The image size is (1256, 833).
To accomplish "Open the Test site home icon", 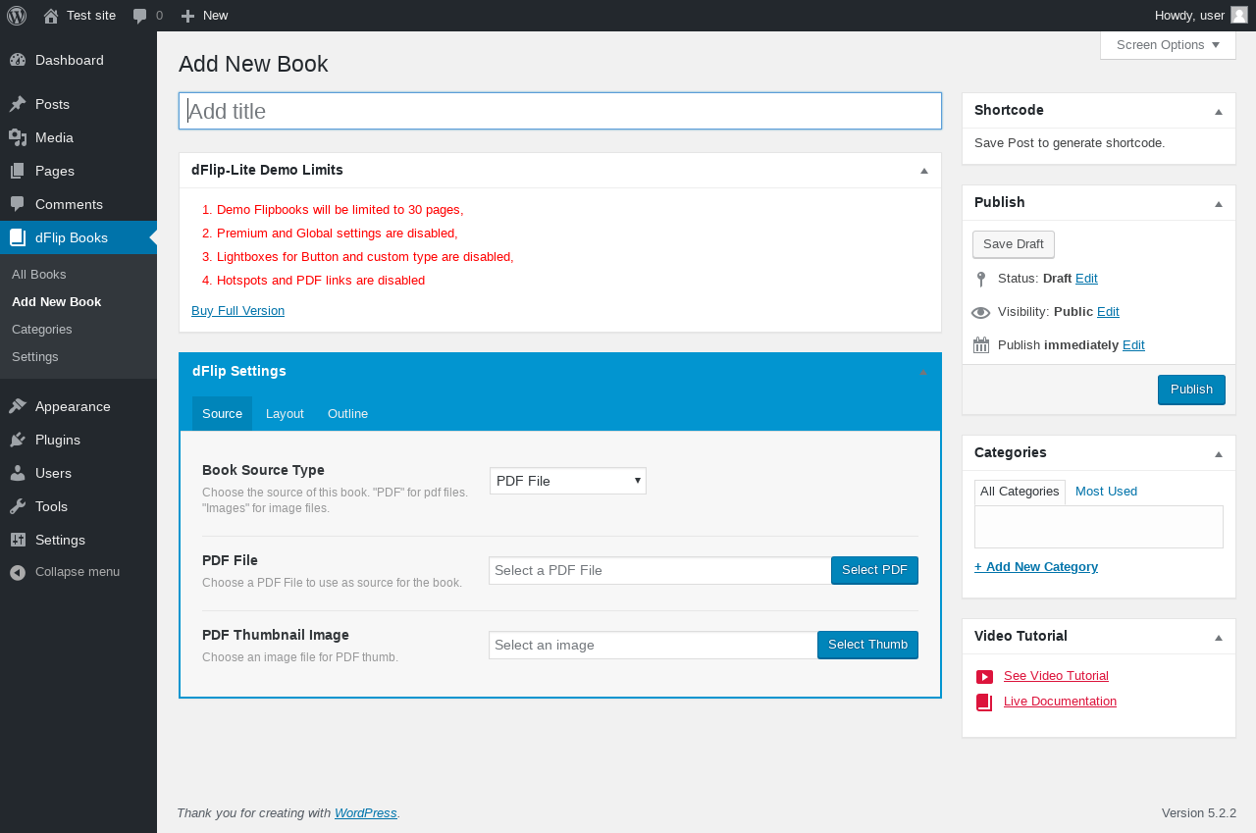I will click(x=51, y=16).
